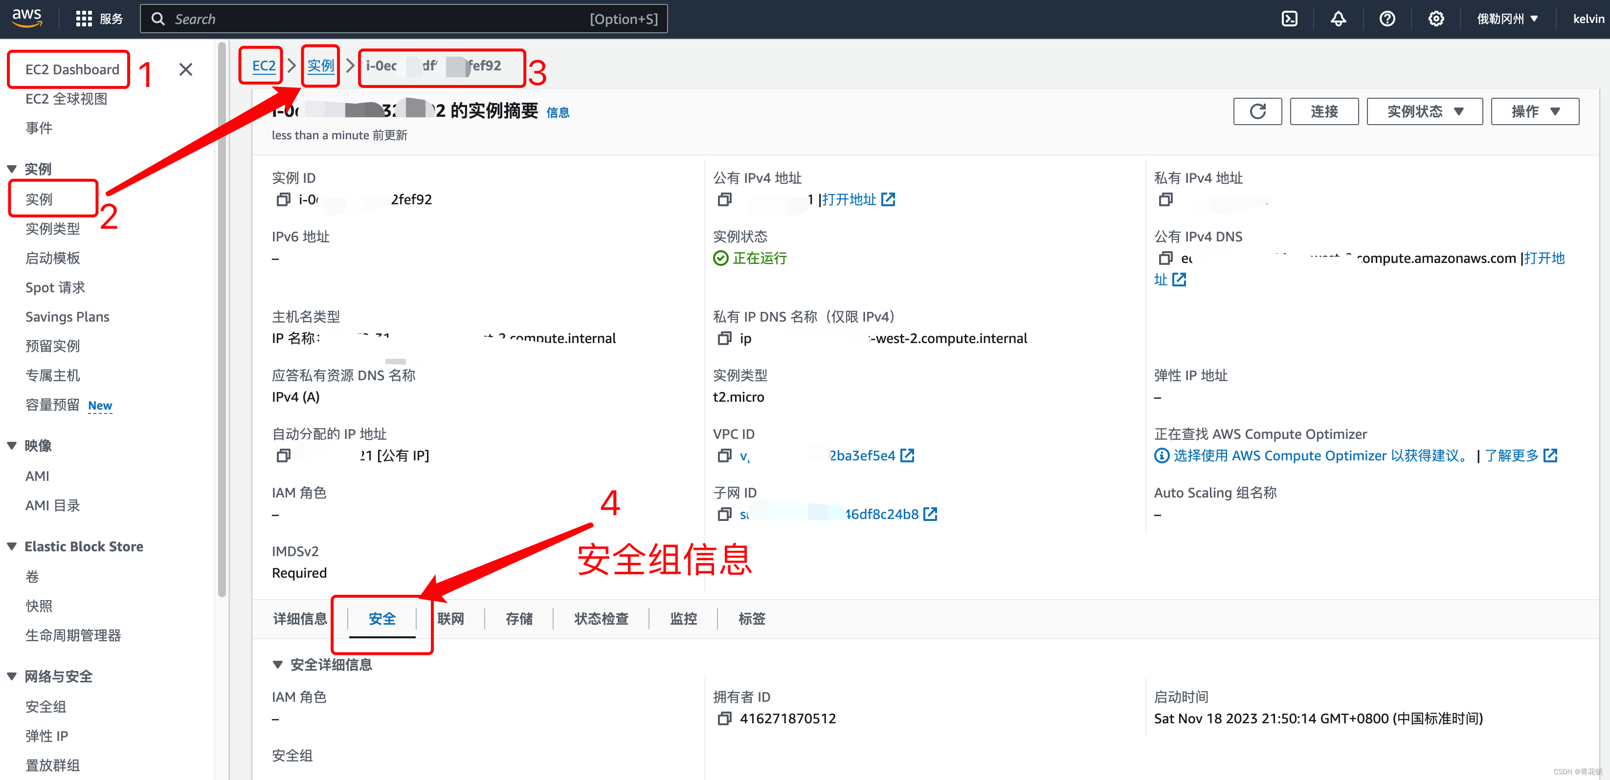1610x780 pixels.
Task: Open the public IPv4 external-link icon
Action: (x=888, y=199)
